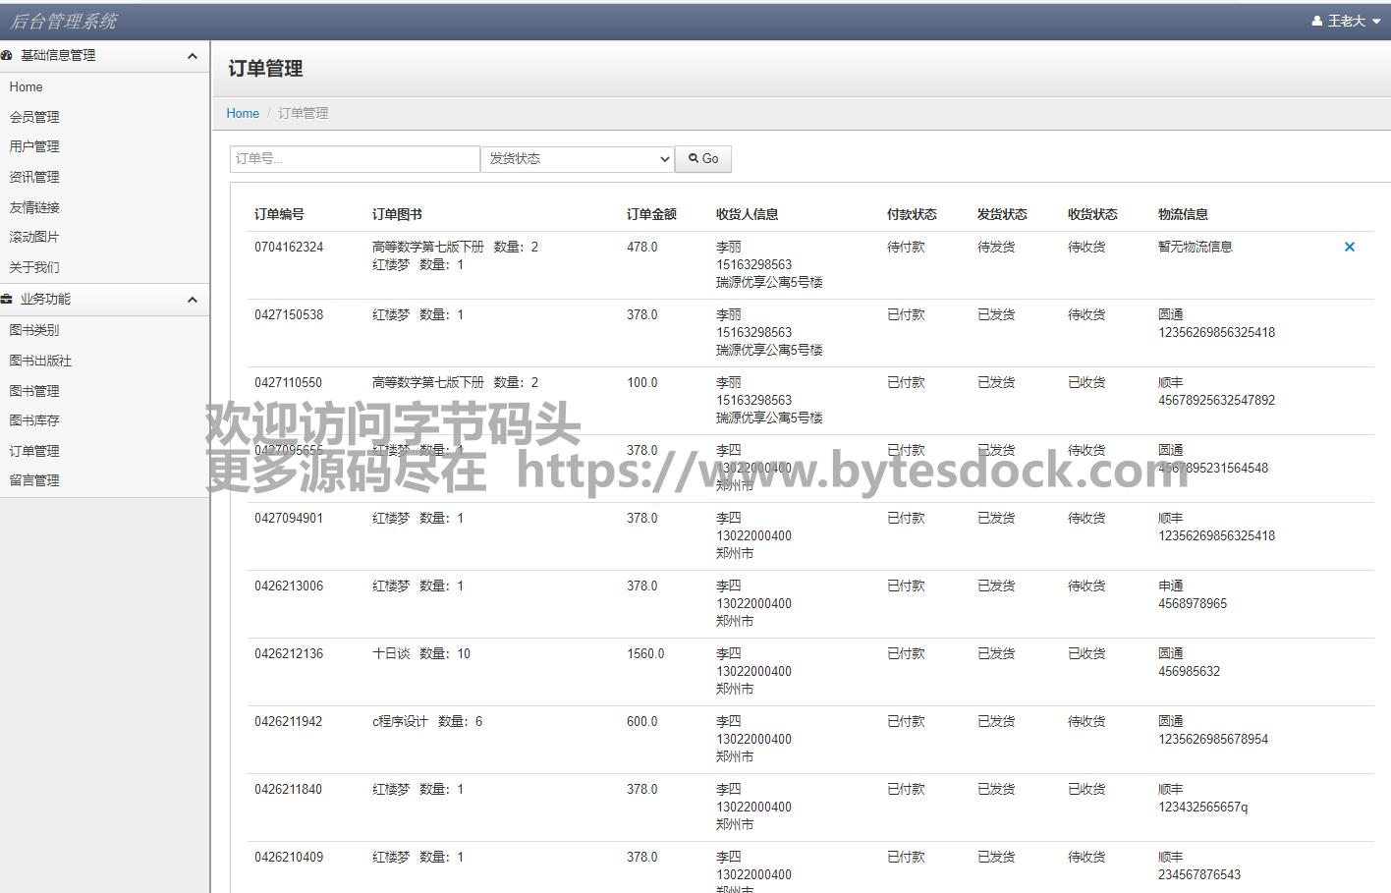Click the user icon next to 王老大
Screen dimensions: 1391x893
1316,21
